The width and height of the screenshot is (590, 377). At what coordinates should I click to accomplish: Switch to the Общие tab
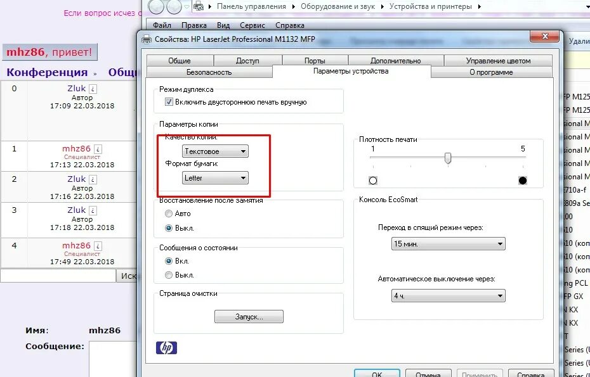[x=180, y=61]
